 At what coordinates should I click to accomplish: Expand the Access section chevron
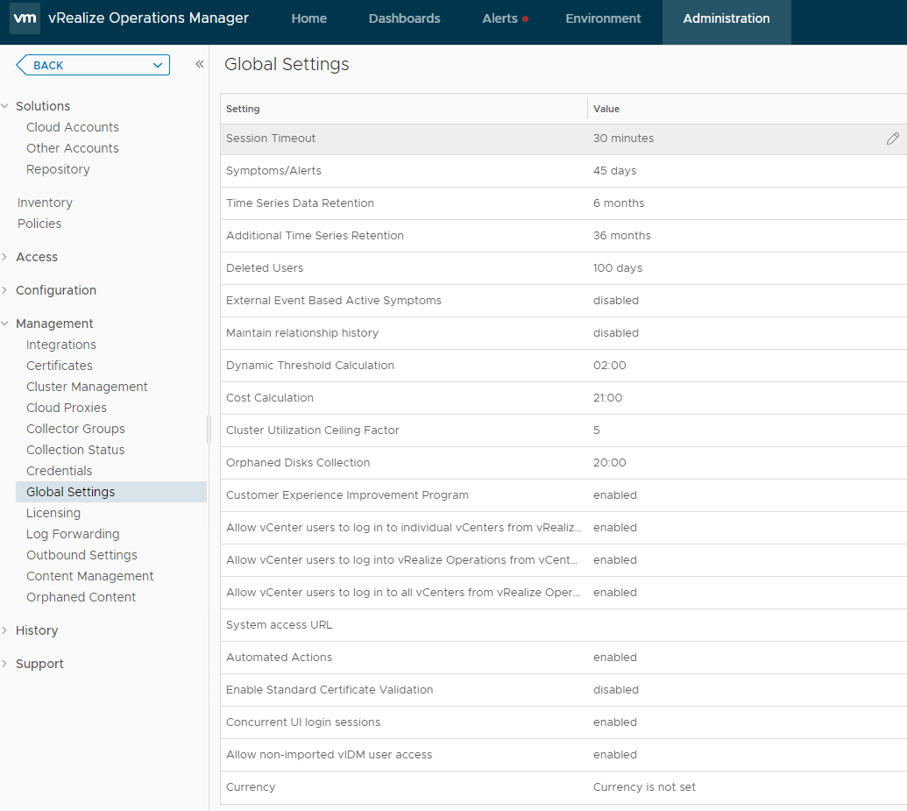pos(4,257)
